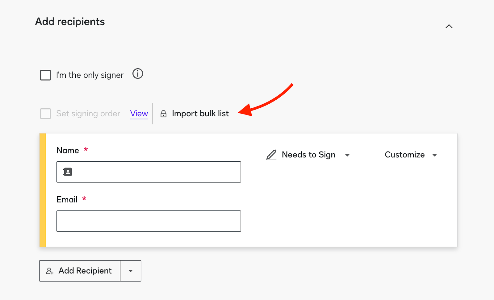Image resolution: width=494 pixels, height=300 pixels.
Task: Open the address book icon in Name field
Action: point(68,172)
